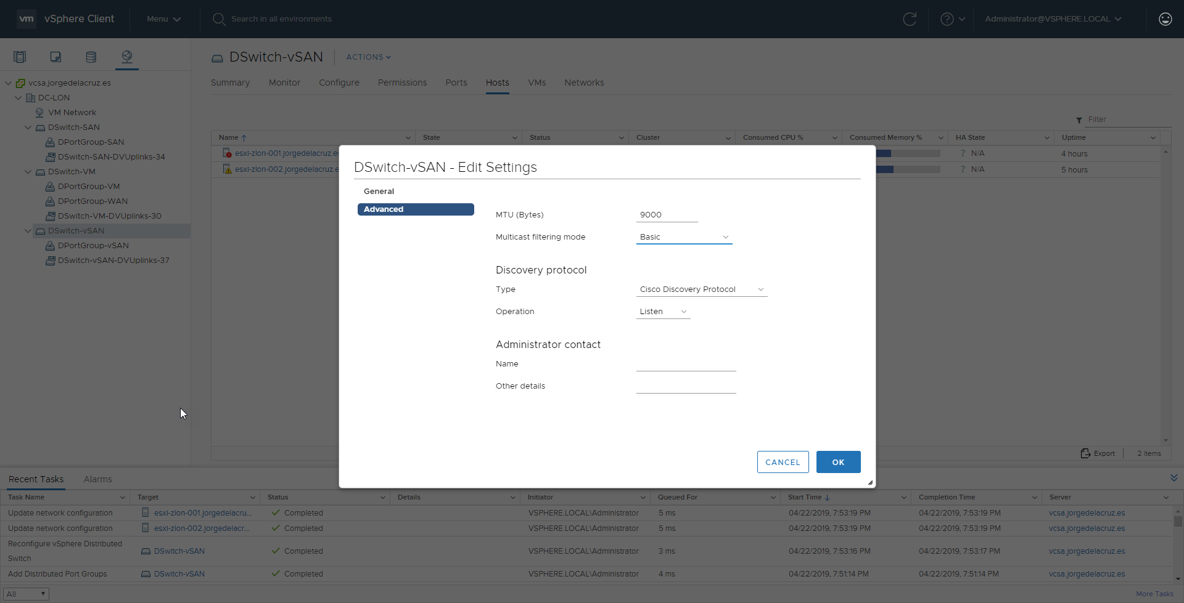Screen dimensions: 1184x603
Task: Click the filter funnel icon
Action: point(1079,120)
